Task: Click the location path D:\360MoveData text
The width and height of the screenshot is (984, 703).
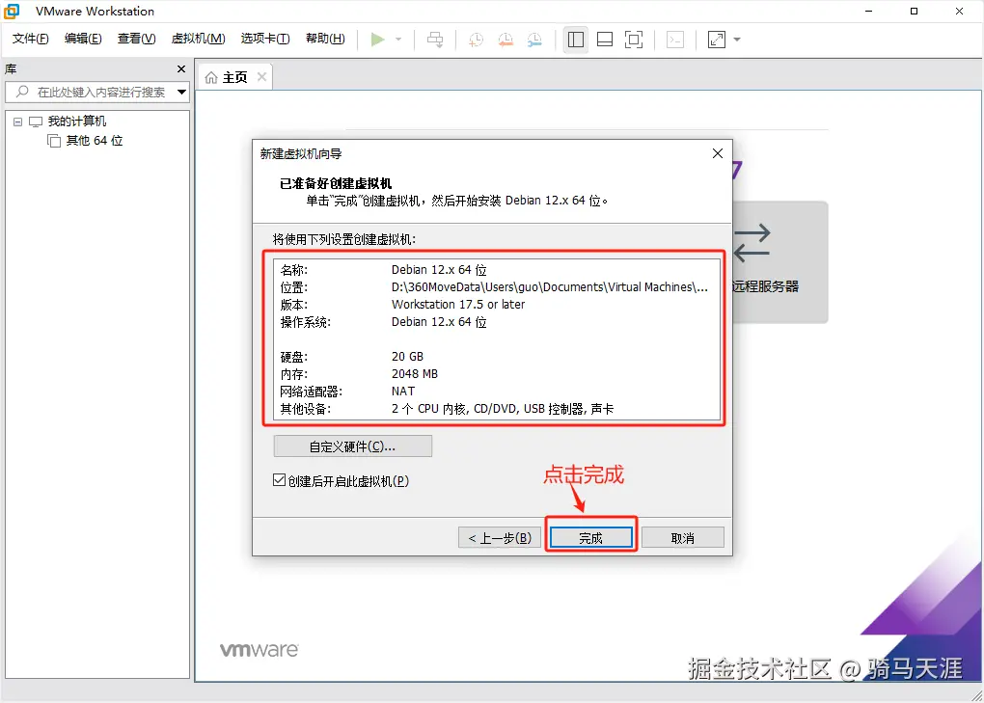Action: 550,287
